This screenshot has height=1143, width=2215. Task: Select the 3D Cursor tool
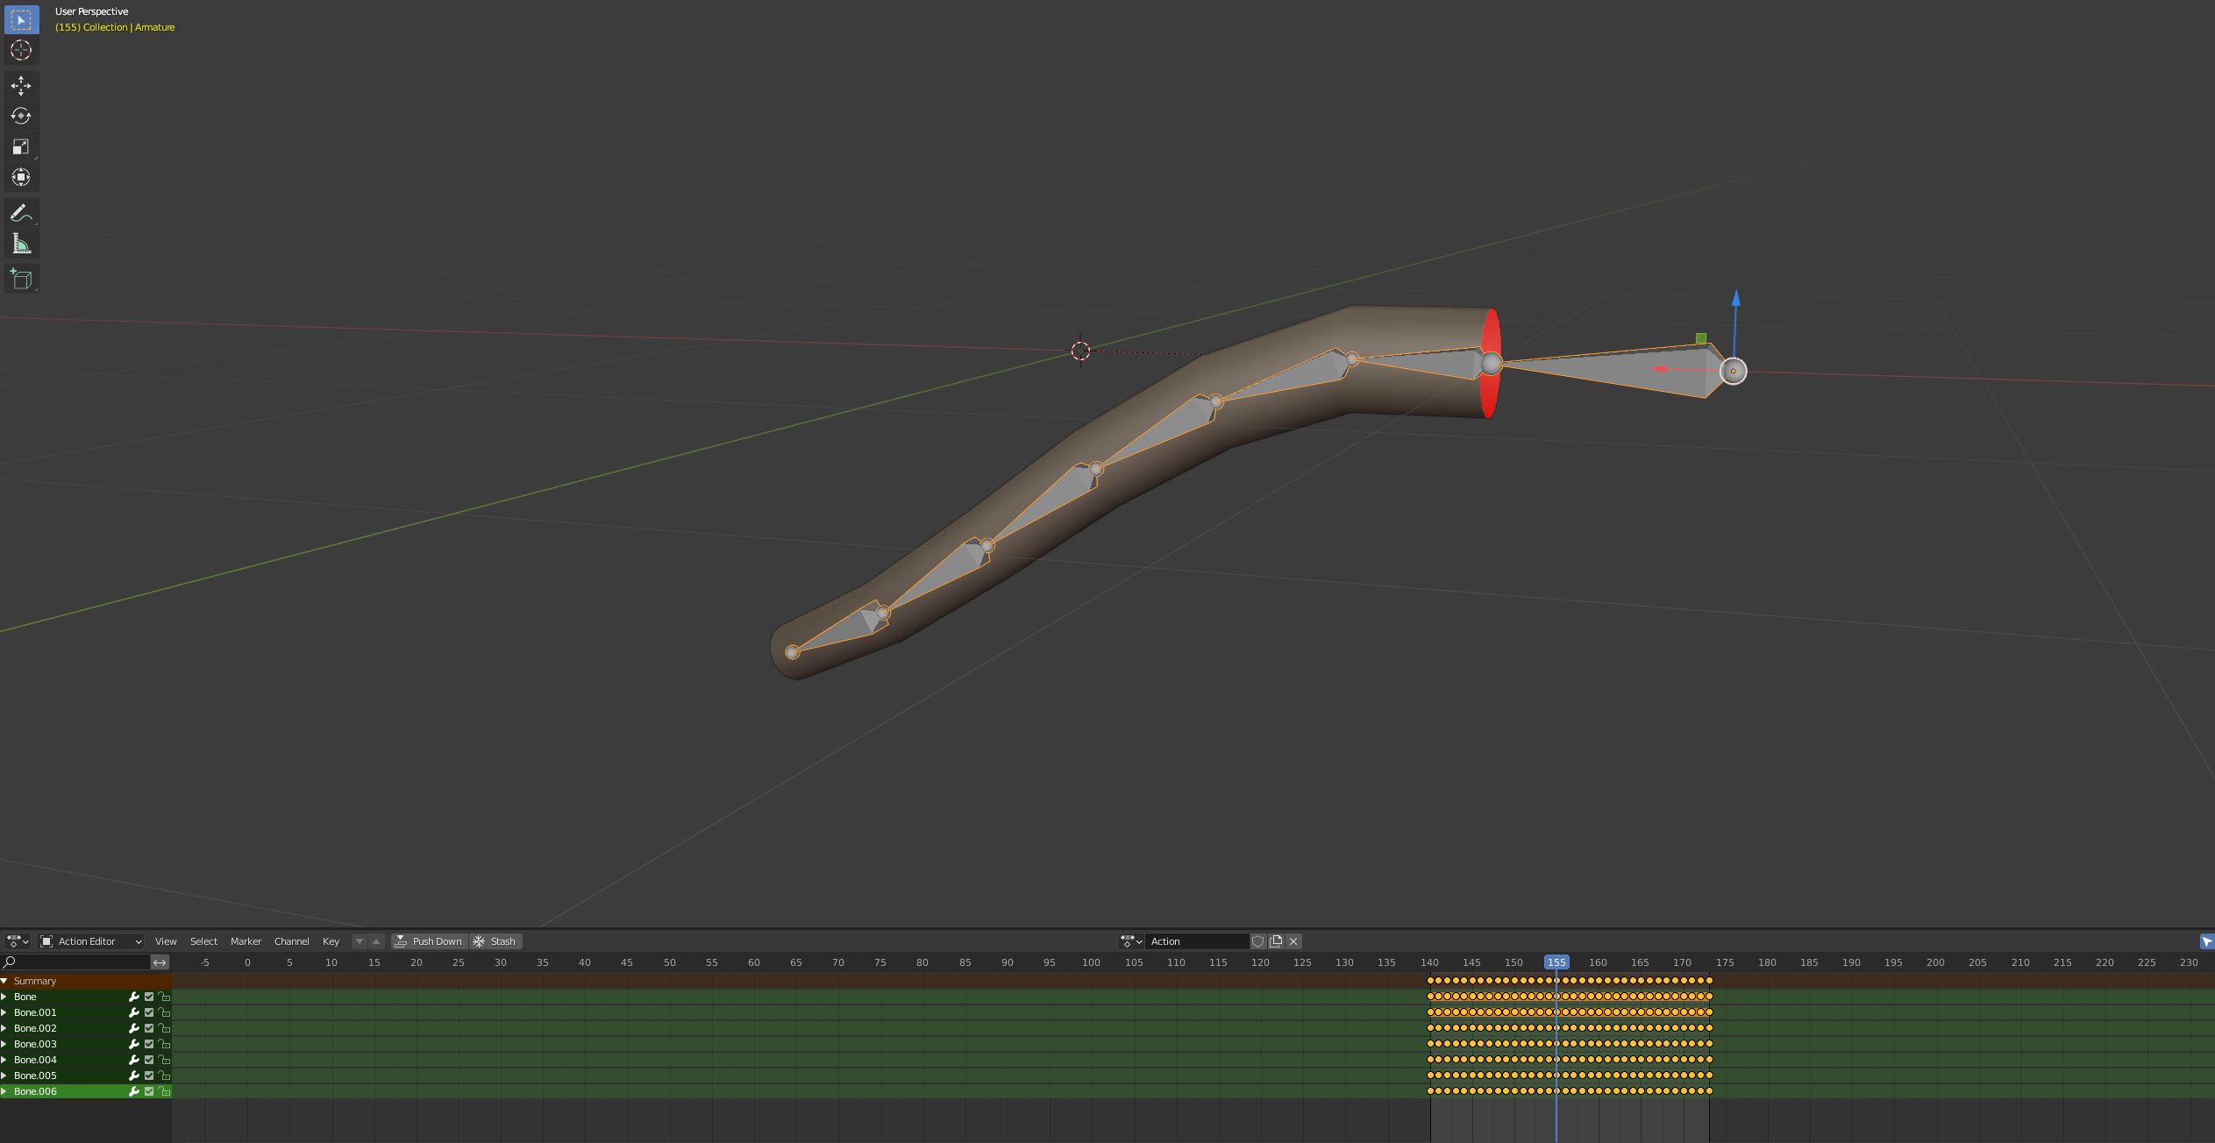[21, 50]
